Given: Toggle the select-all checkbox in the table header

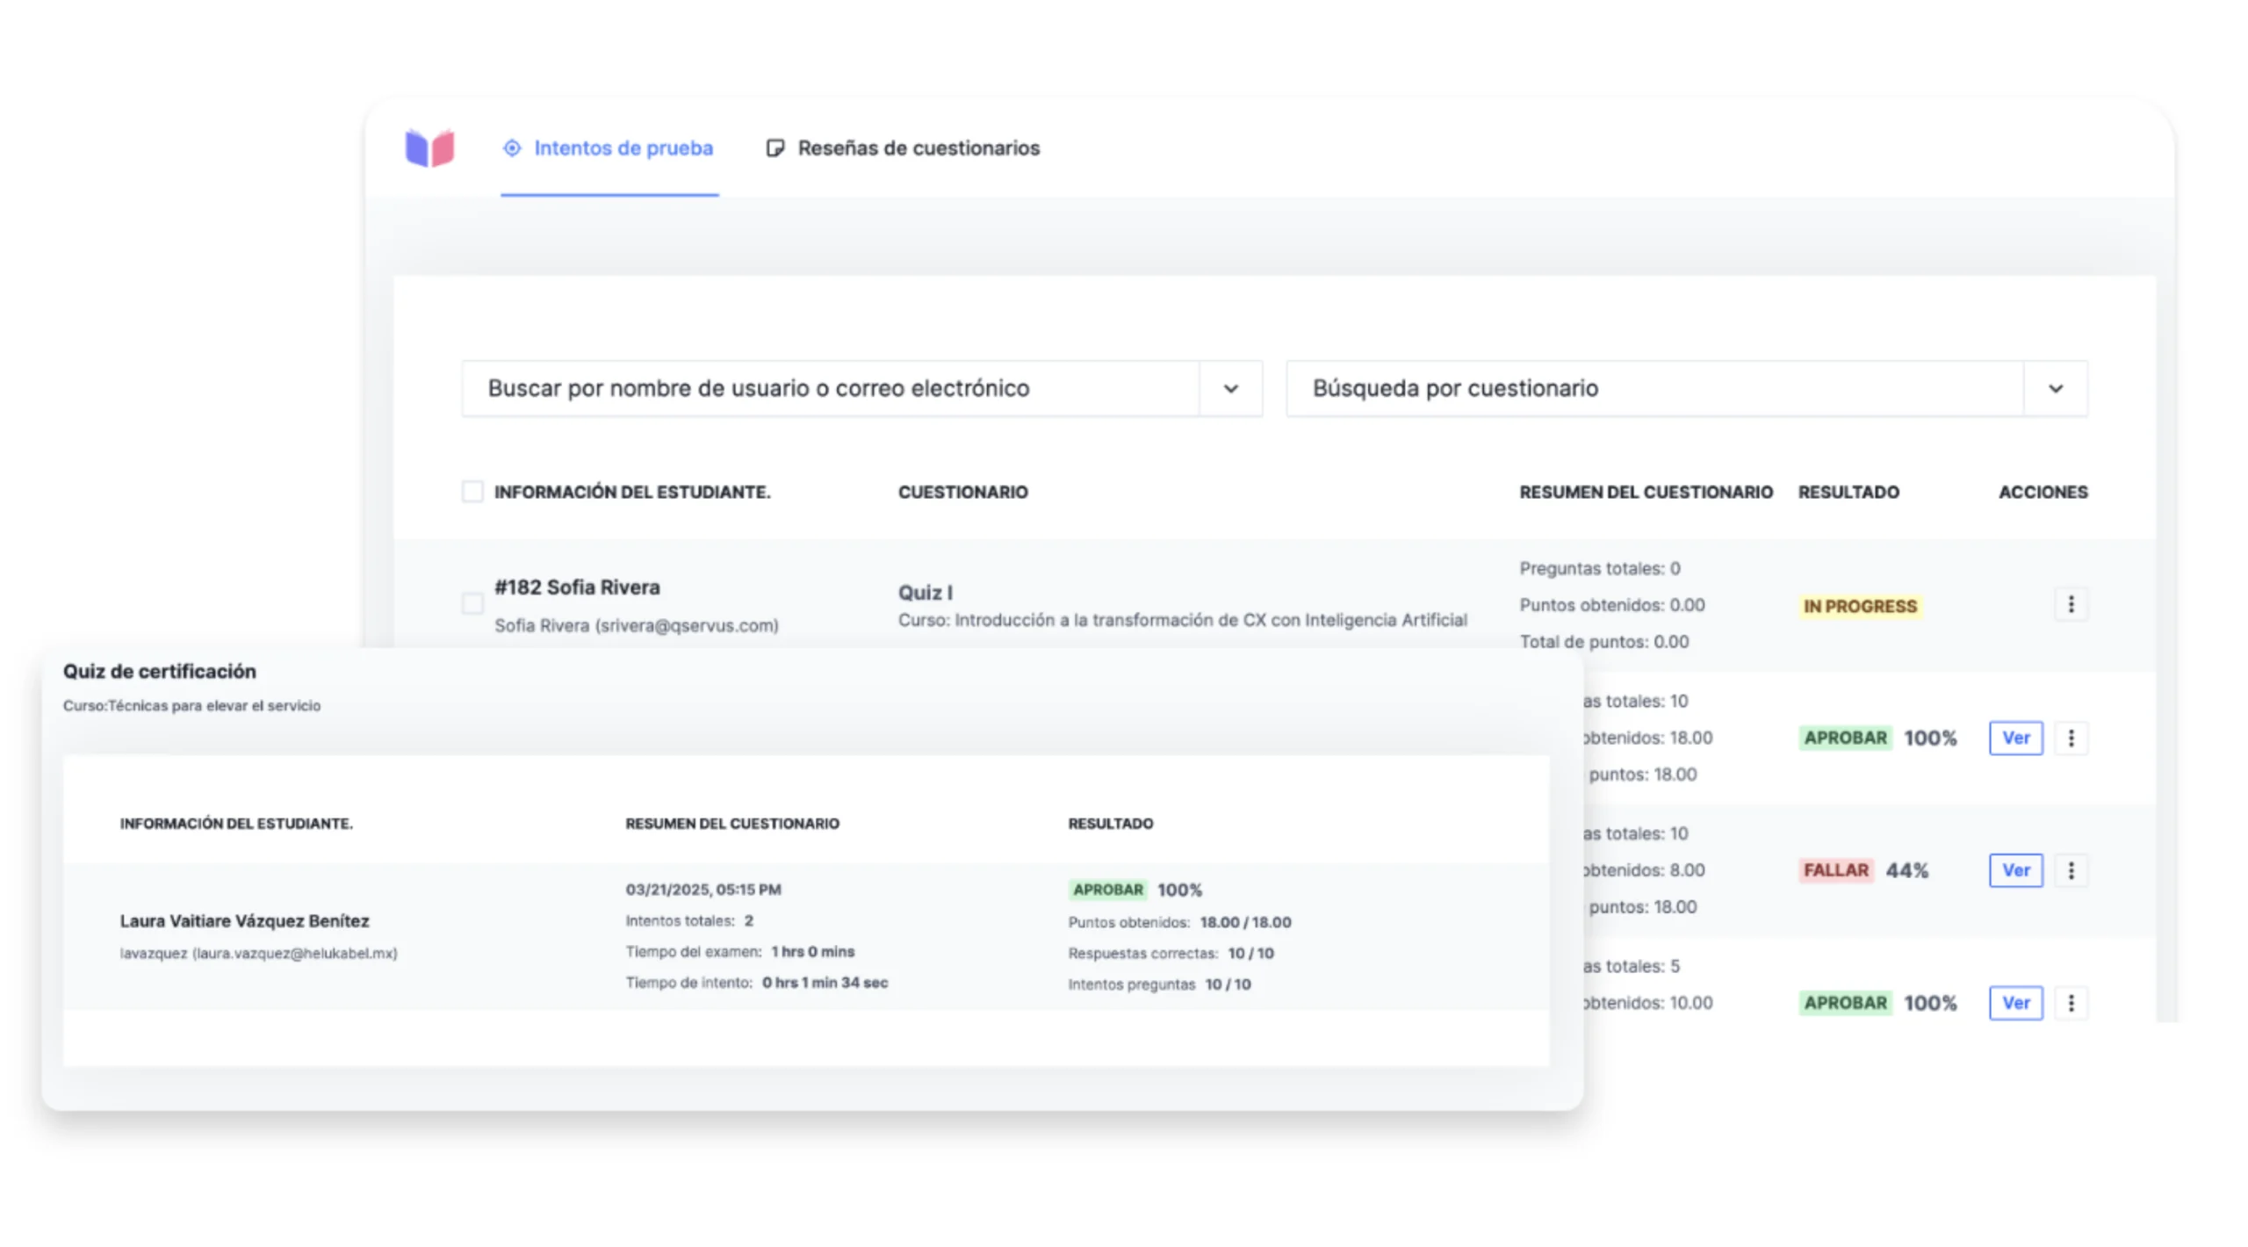Looking at the screenshot, I should coord(472,492).
